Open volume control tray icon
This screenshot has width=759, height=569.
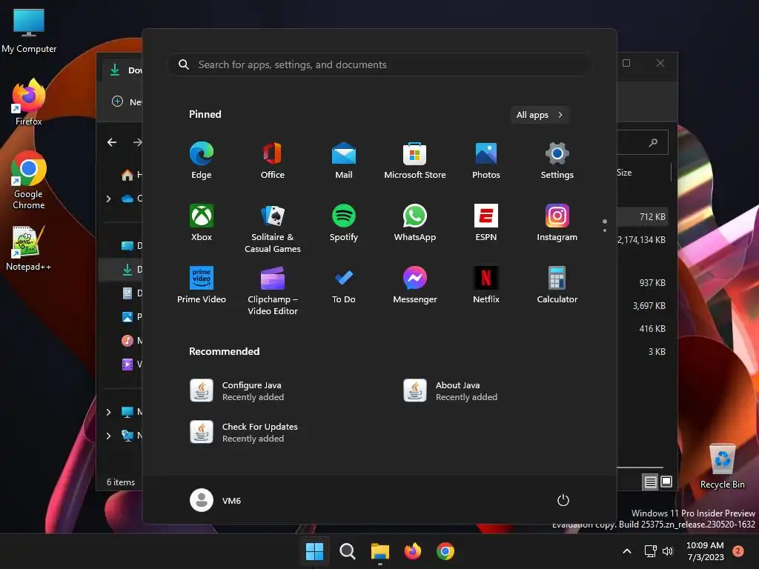coord(668,551)
